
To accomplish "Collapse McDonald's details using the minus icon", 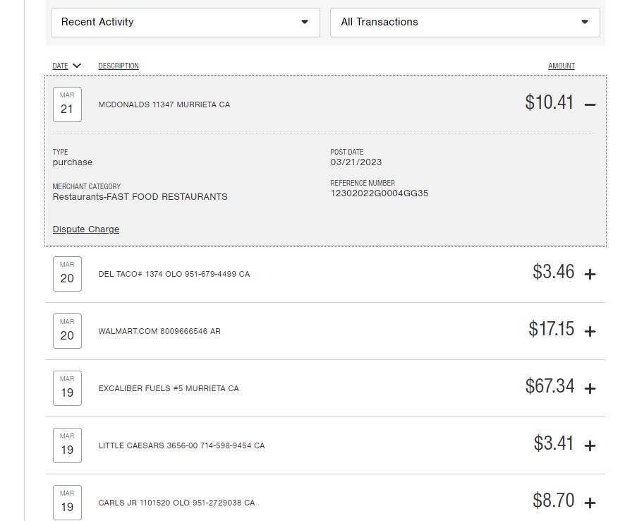I will (591, 103).
